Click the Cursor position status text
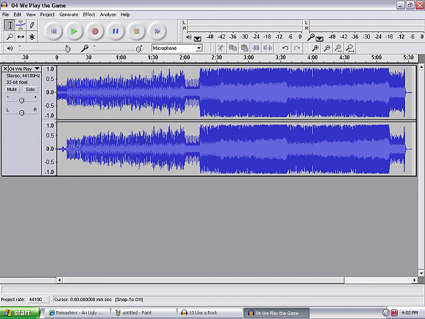 (83, 300)
